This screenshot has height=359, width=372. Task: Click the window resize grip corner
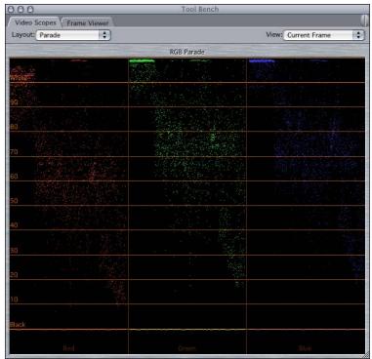[x=365, y=355]
